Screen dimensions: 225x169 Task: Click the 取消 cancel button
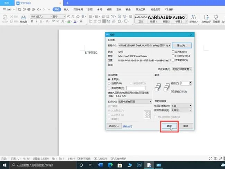[x=186, y=126]
